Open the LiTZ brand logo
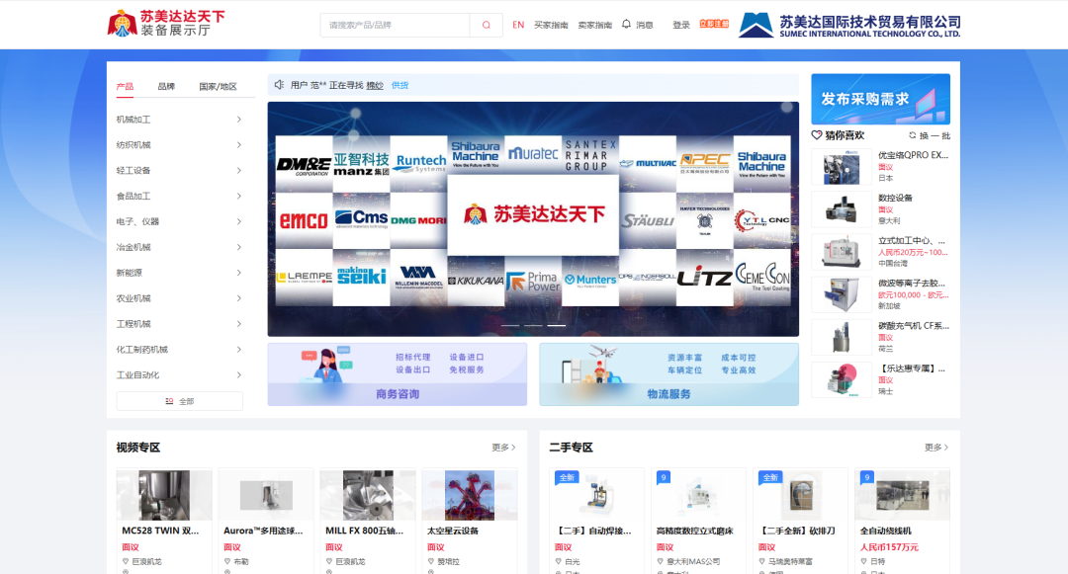This screenshot has width=1068, height=574. coord(704,277)
